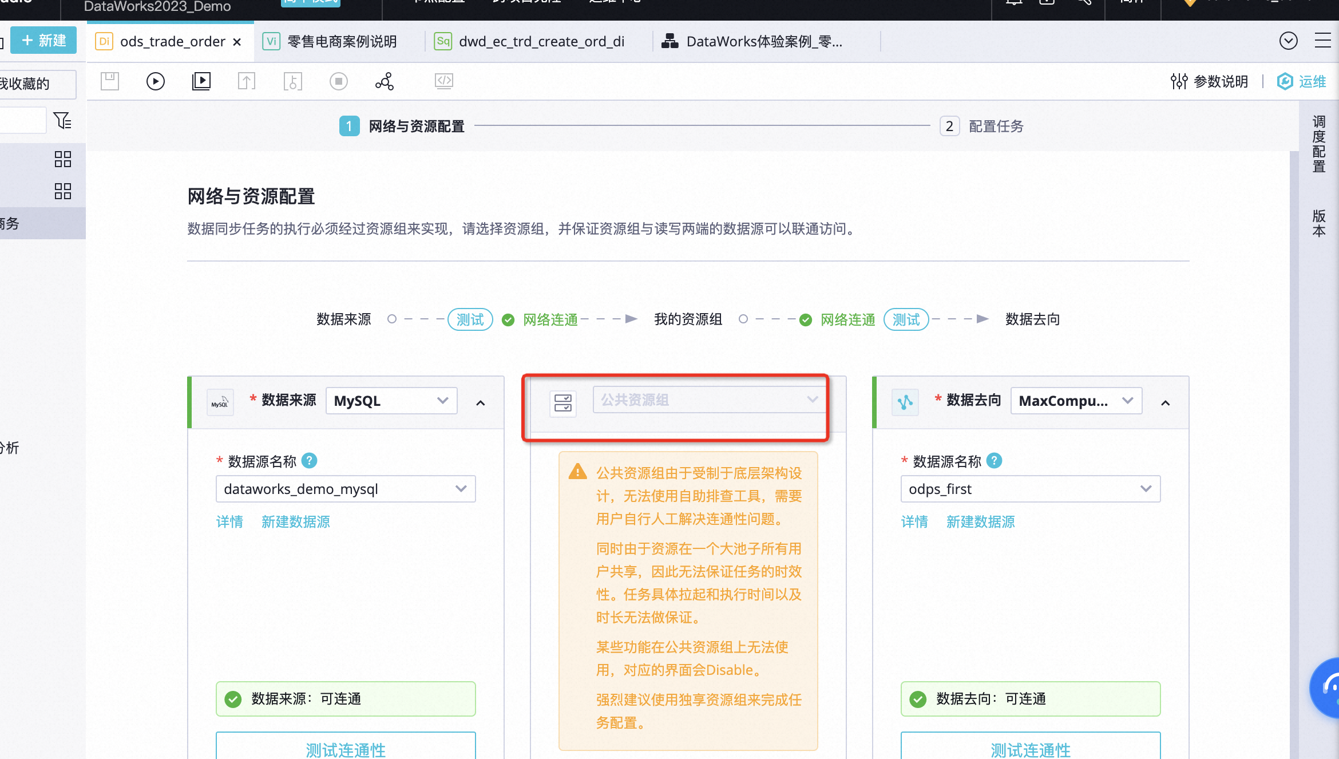
Task: Switch to dwd_ec_trd_create_ord_di tab
Action: [541, 41]
